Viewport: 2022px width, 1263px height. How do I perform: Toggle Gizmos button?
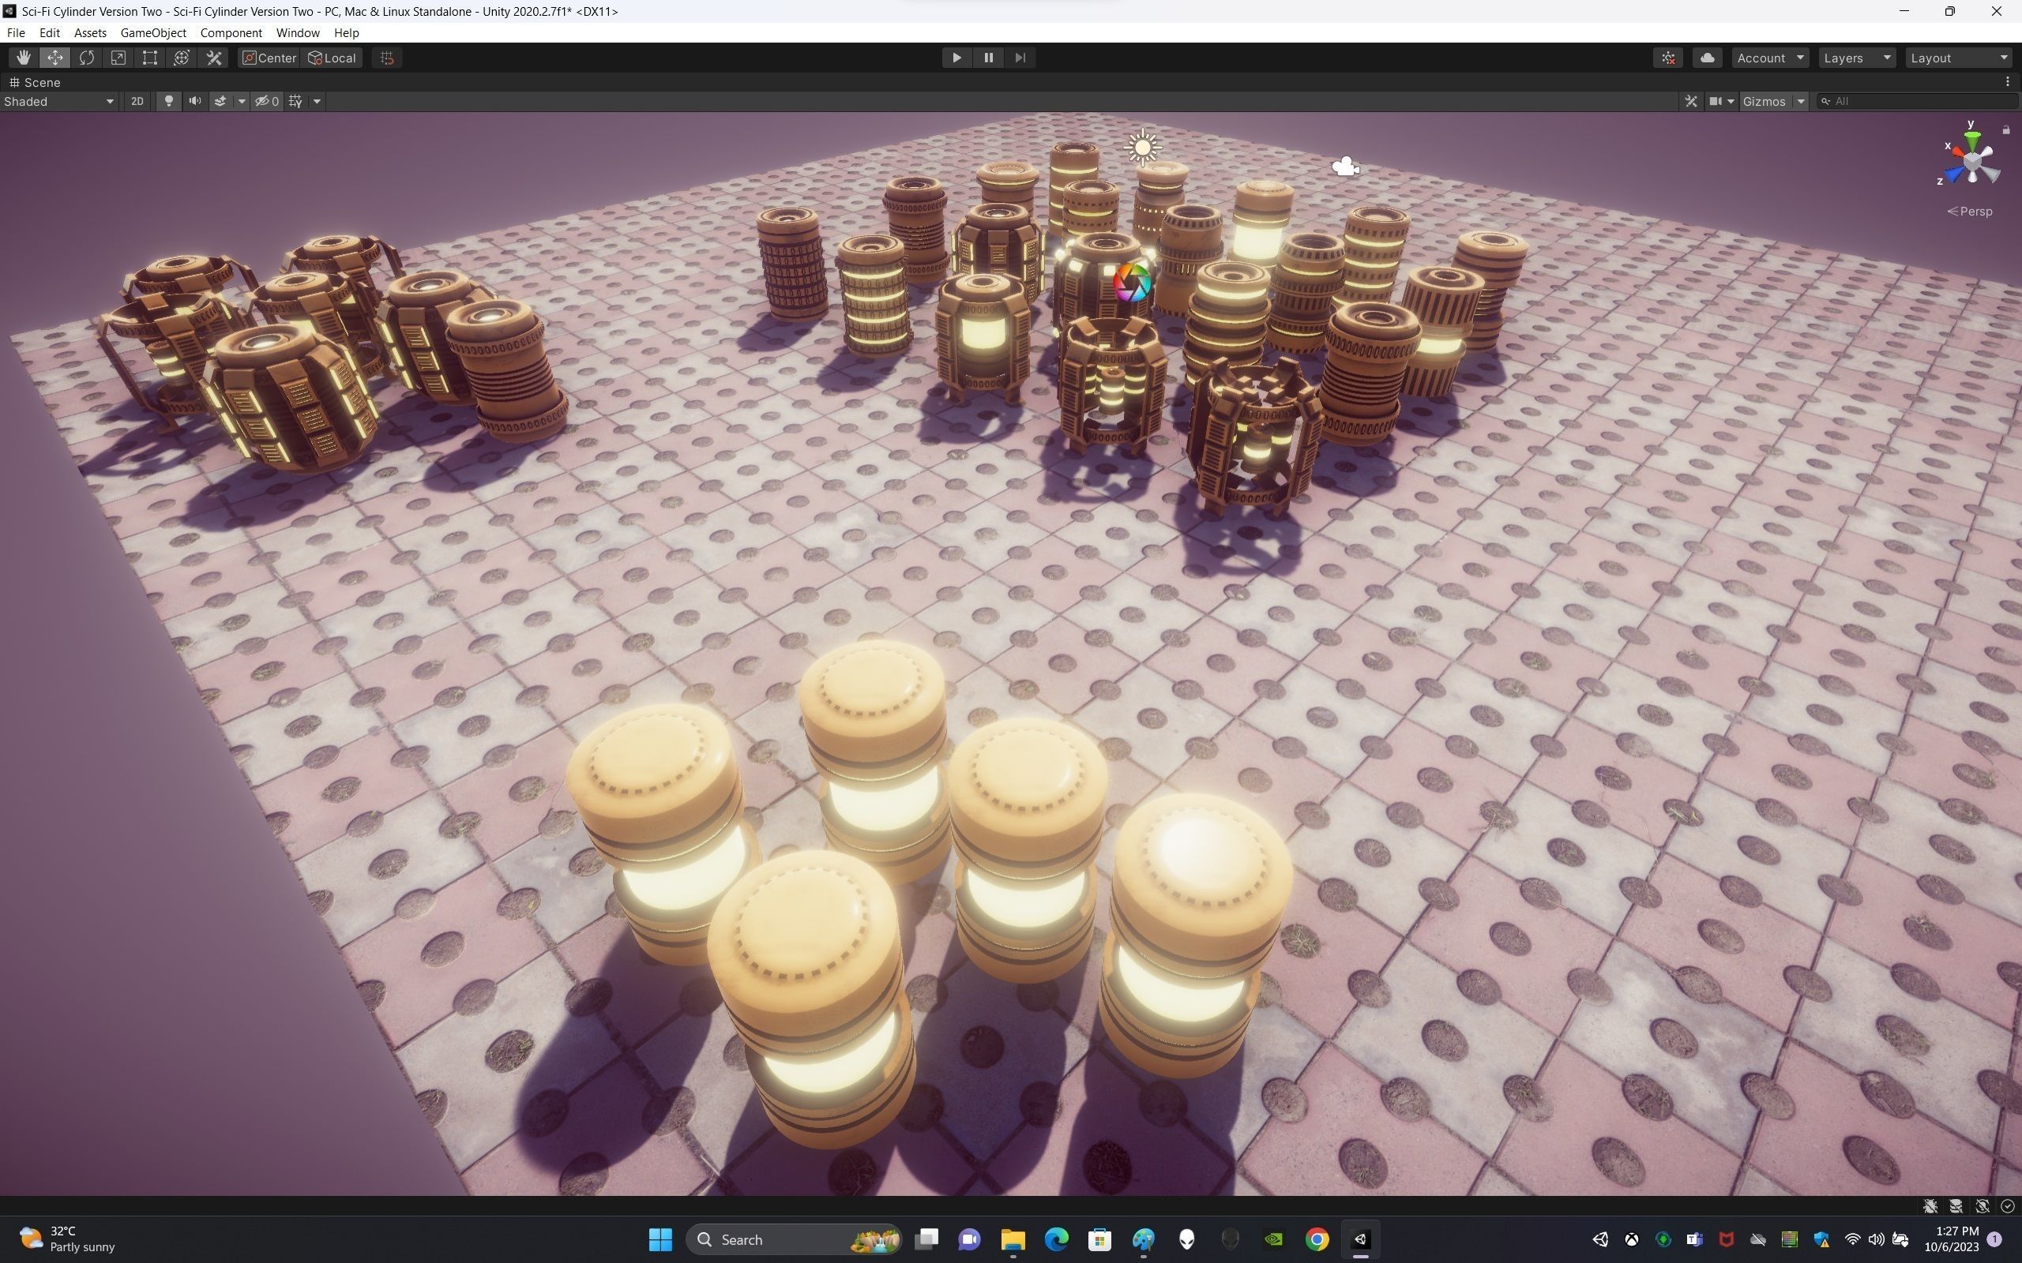point(1765,101)
